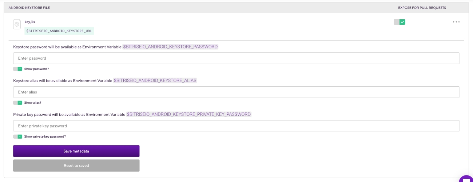The width and height of the screenshot is (473, 182).
Task: Toggle the Show private key password switch
Action: pyautogui.click(x=17, y=136)
